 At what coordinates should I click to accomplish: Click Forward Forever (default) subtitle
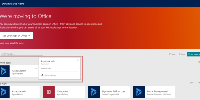pos(159,94)
